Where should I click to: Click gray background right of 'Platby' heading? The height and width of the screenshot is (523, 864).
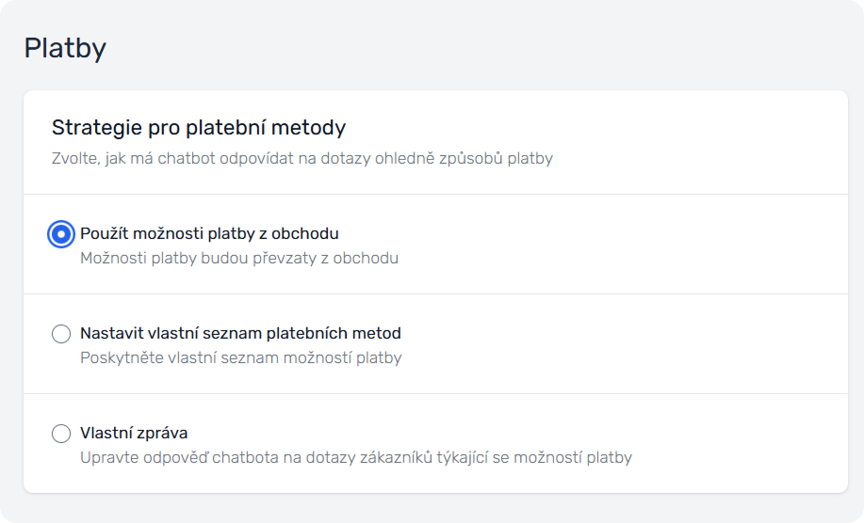pos(471,48)
